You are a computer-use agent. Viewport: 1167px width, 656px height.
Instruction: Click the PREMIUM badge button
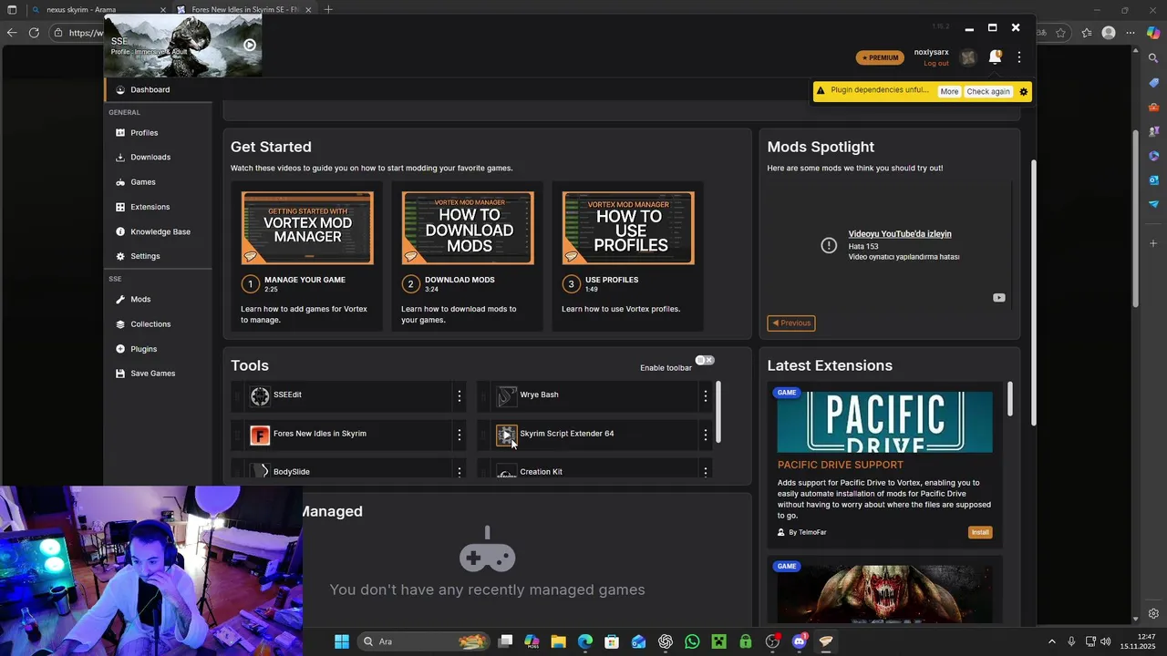tap(880, 57)
